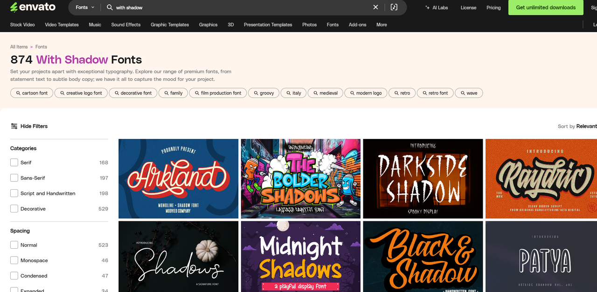
Task: Select 'cartoon font' search tag
Action: (31, 93)
